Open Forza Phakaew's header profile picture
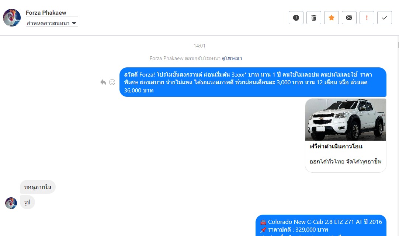399x236 pixels. 12,18
